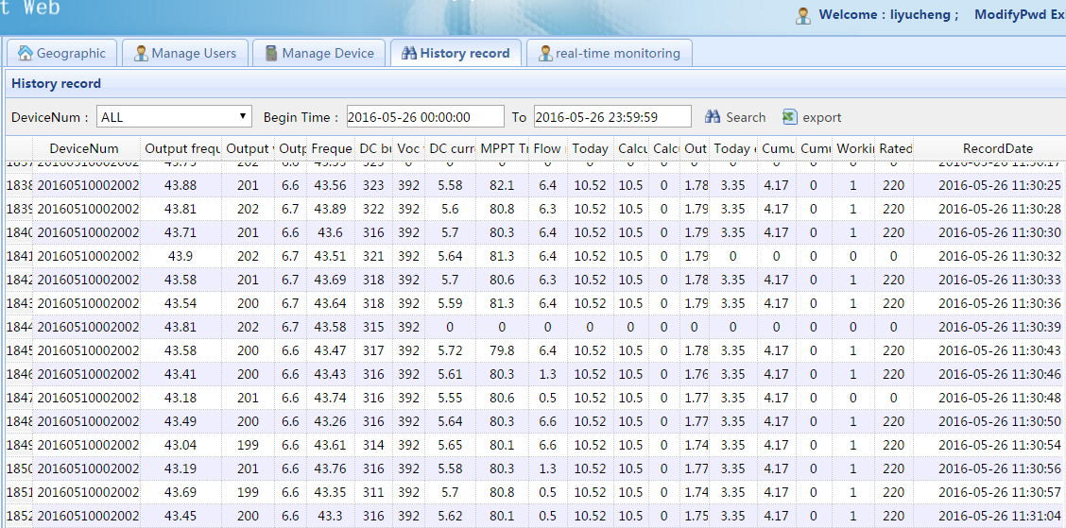Click DeviceNum cell in row 1845

(87, 350)
